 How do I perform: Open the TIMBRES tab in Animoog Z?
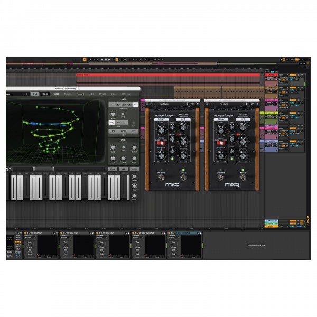click(68, 94)
